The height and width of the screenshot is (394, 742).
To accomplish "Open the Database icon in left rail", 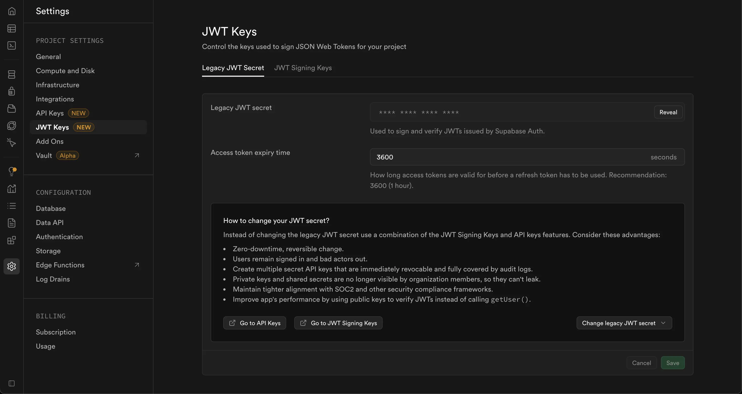I will coord(12,74).
